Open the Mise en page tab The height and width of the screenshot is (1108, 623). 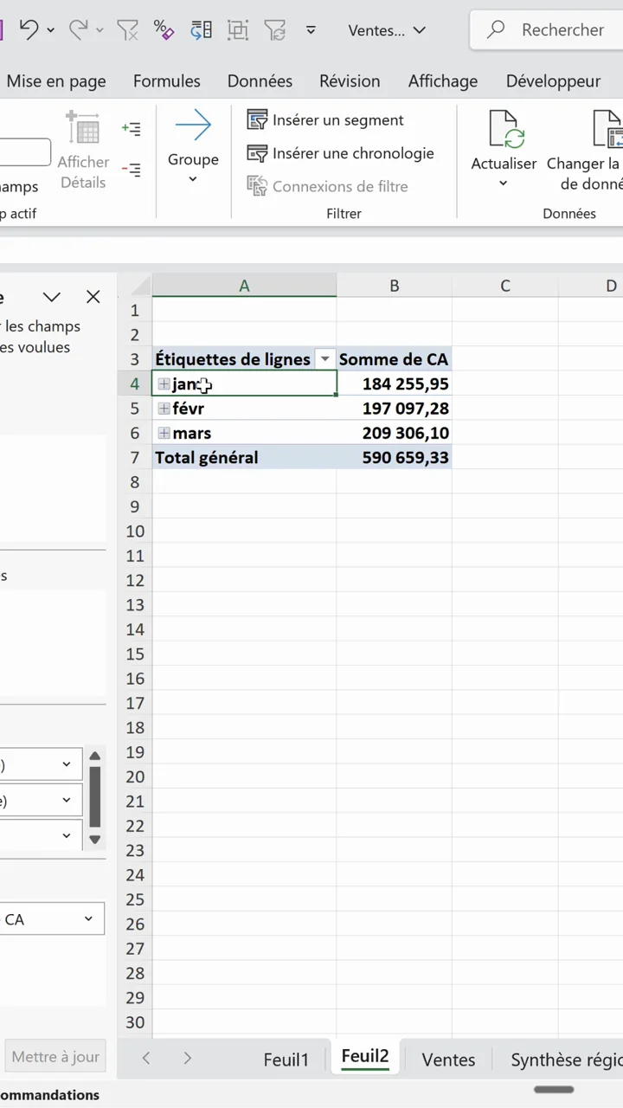coord(56,81)
